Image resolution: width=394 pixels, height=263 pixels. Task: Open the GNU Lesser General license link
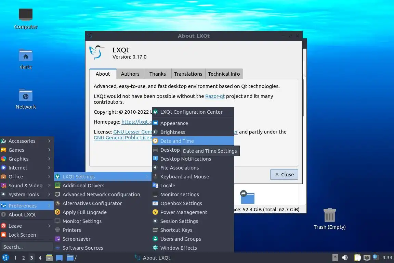(133, 131)
